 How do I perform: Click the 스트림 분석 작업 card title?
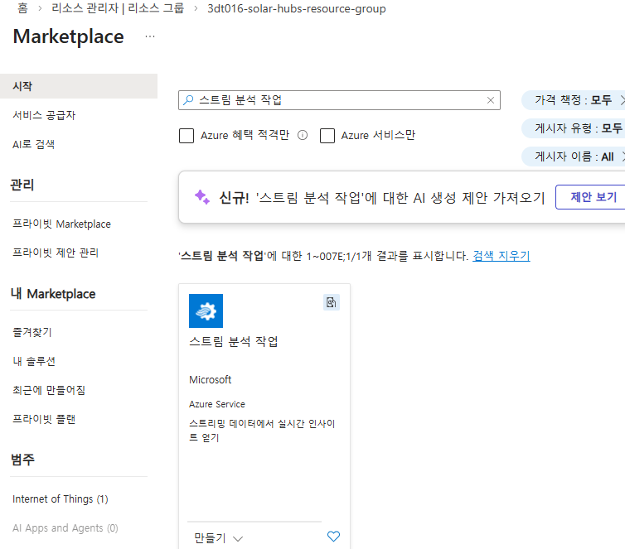(234, 342)
